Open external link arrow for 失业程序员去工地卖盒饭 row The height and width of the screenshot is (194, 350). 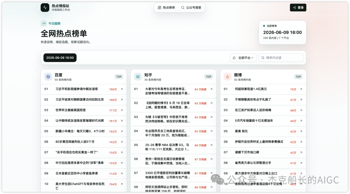pyautogui.click(x=211, y=131)
